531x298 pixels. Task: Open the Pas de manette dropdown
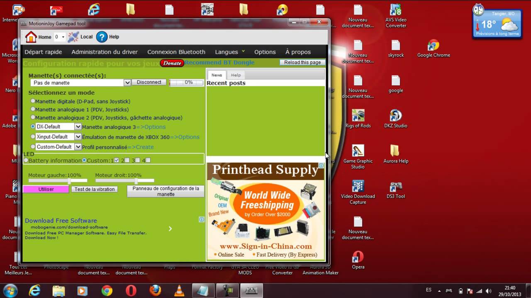127,83
